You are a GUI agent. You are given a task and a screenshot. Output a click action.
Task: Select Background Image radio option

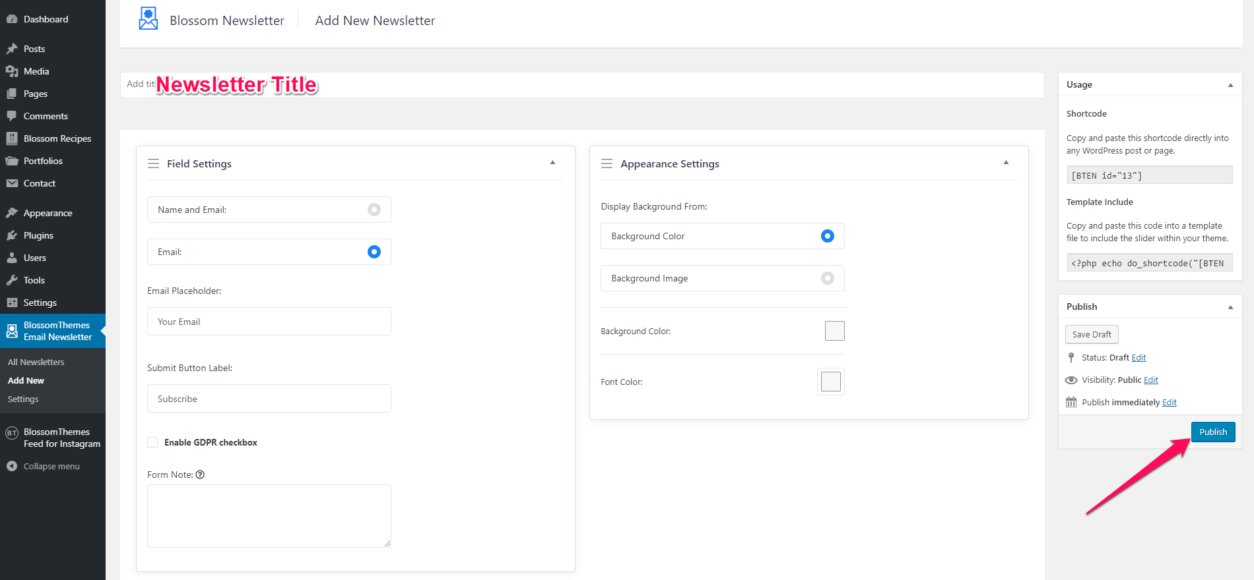(828, 278)
